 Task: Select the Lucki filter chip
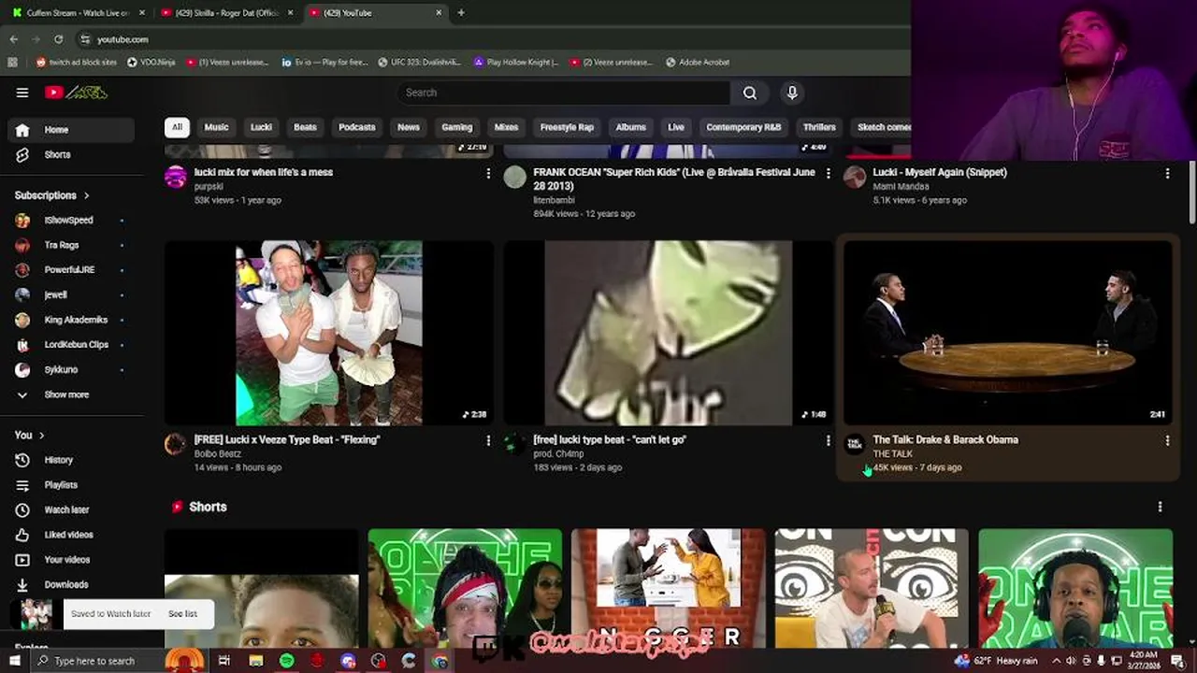pos(262,127)
